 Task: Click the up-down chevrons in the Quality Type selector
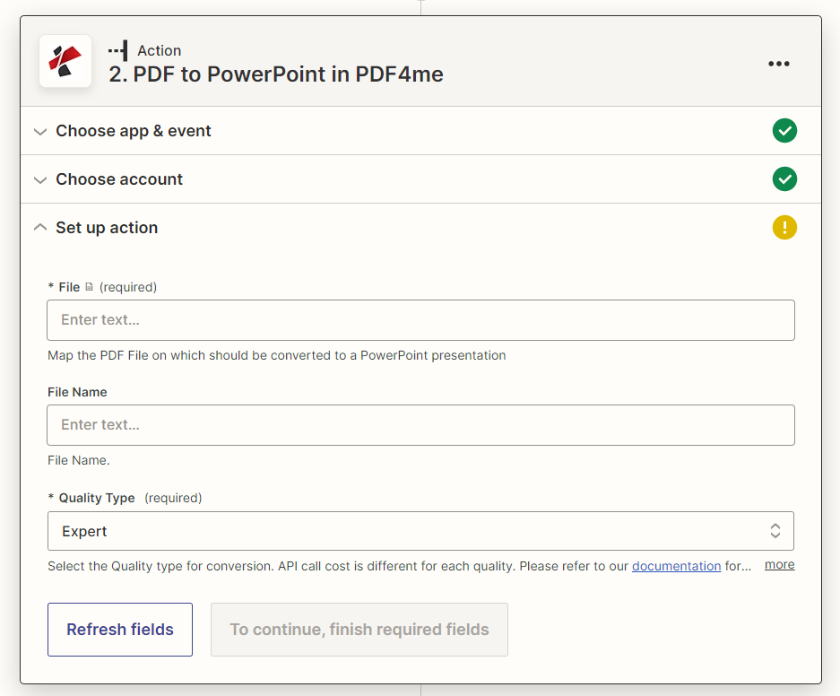coord(775,531)
